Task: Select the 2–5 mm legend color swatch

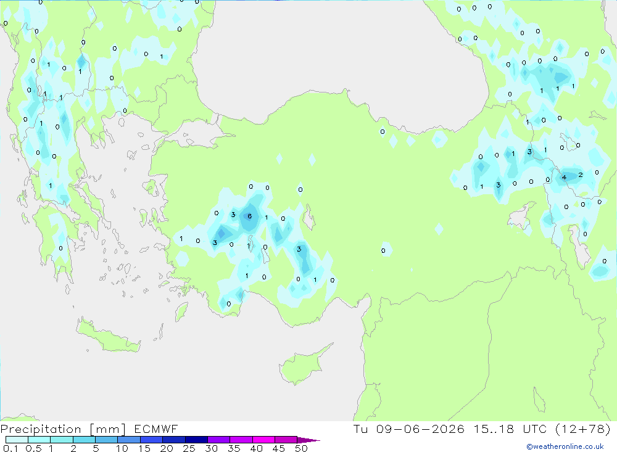Action: pos(84,440)
